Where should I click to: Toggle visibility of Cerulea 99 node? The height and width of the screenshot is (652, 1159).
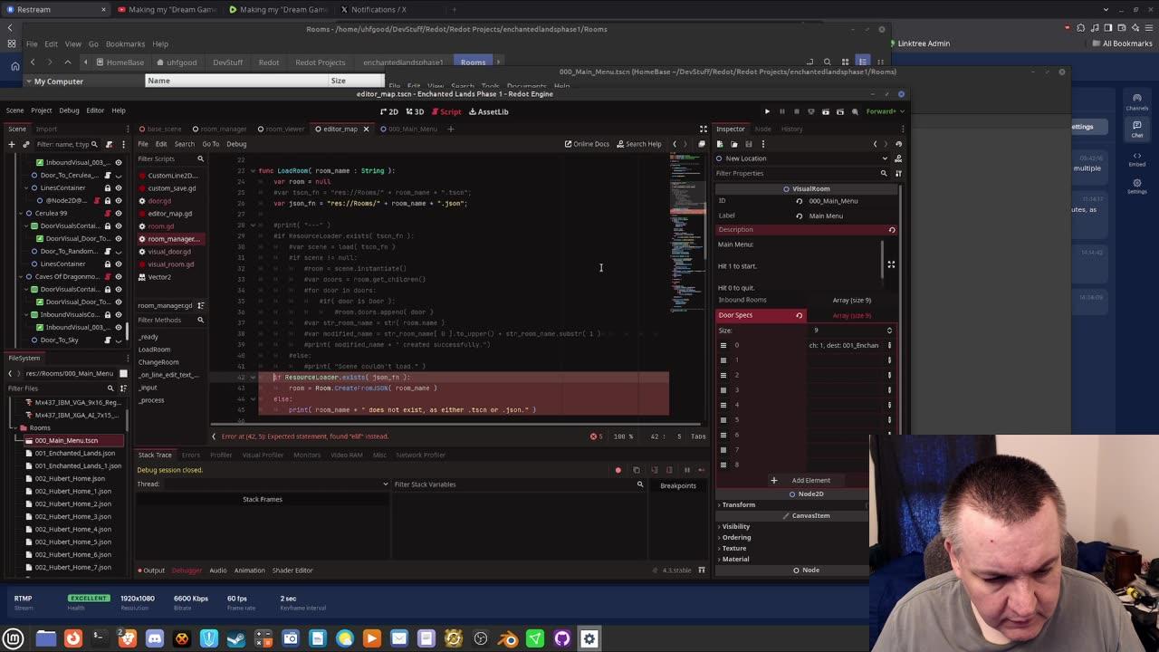pyautogui.click(x=118, y=213)
